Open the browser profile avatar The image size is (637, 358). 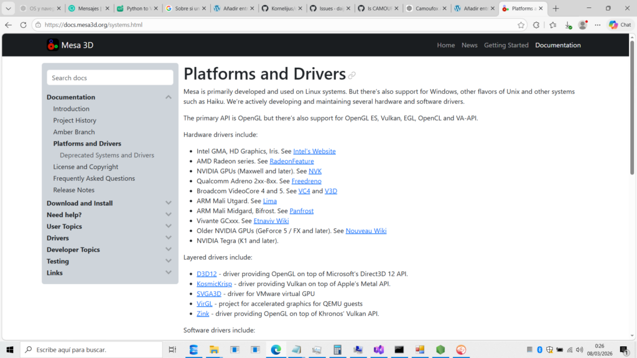tap(582, 25)
